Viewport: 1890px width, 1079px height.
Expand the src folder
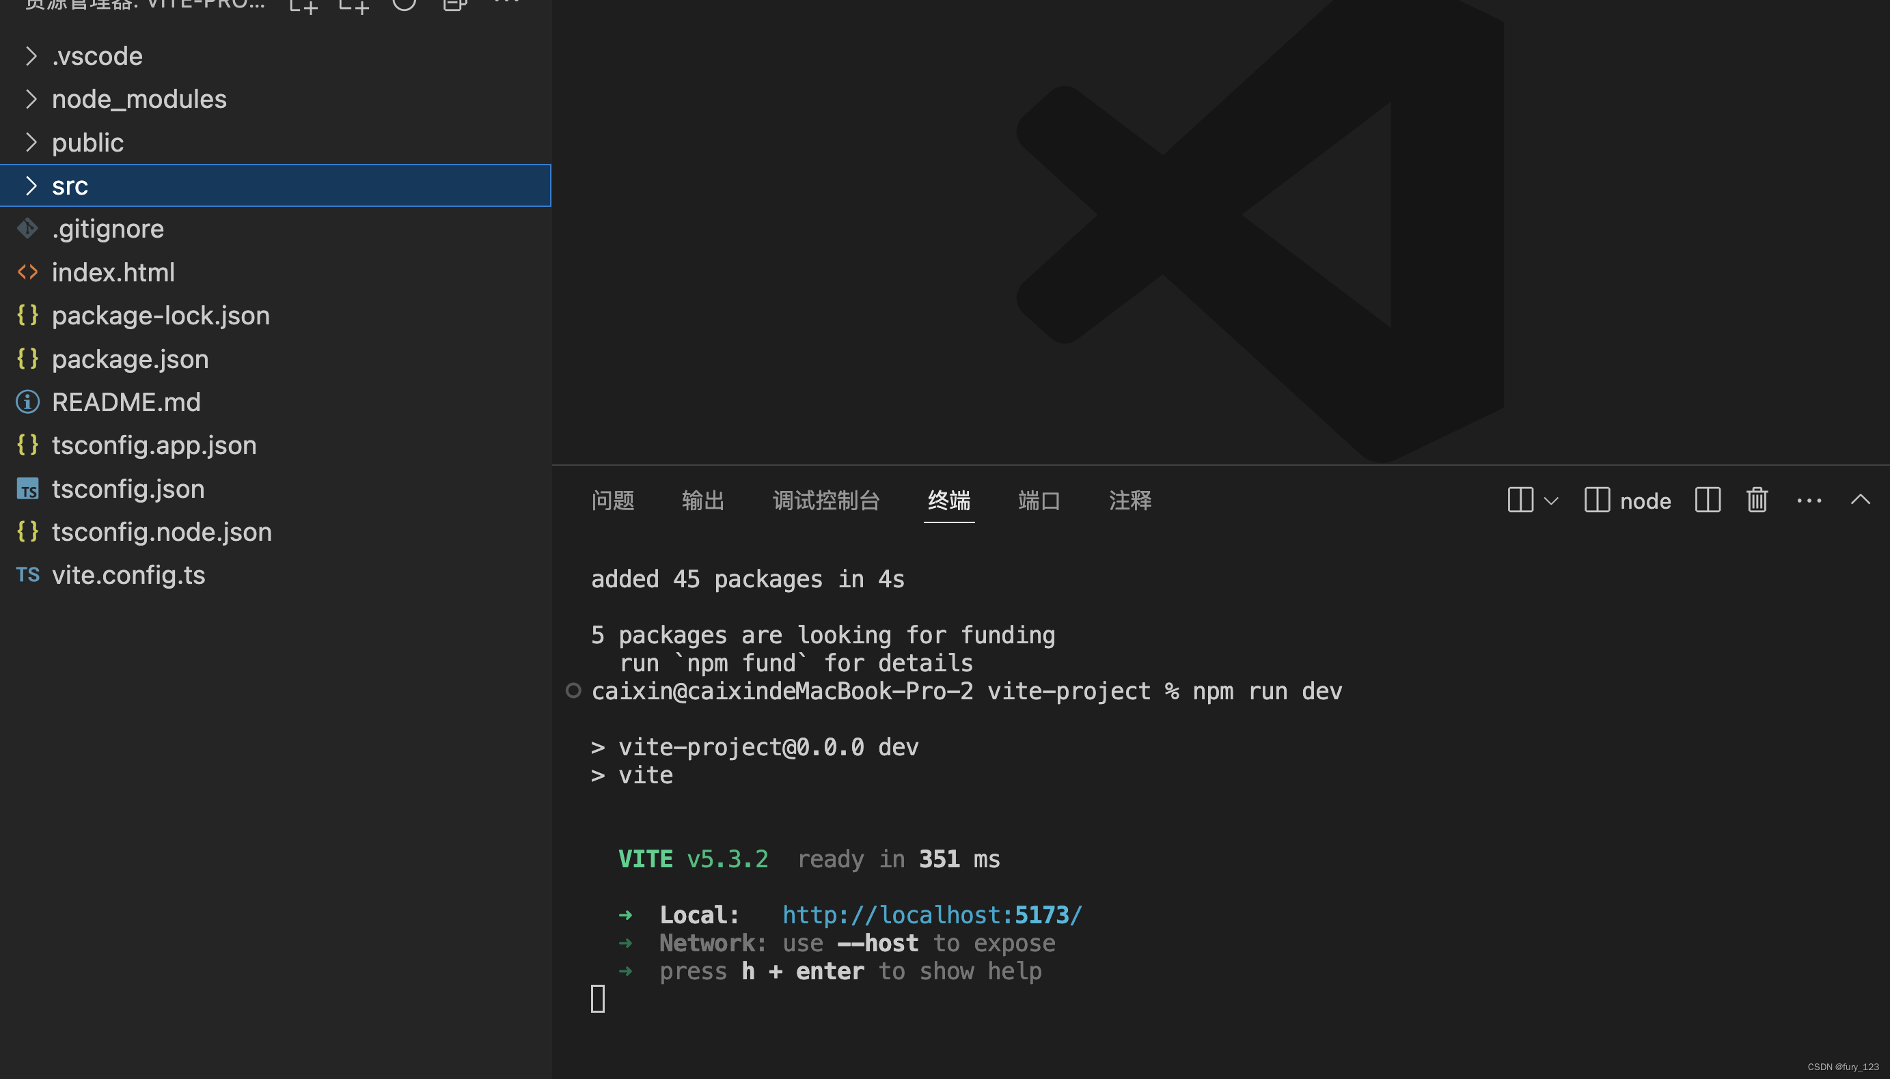tap(70, 185)
